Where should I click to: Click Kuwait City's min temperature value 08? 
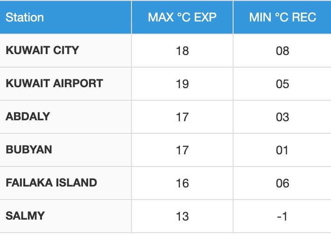point(283,51)
